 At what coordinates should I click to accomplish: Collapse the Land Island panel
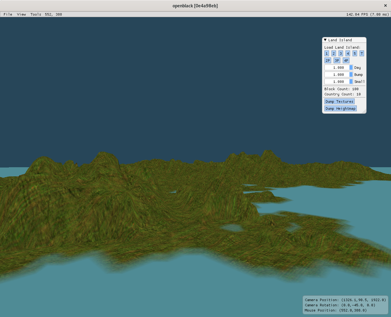(325, 40)
